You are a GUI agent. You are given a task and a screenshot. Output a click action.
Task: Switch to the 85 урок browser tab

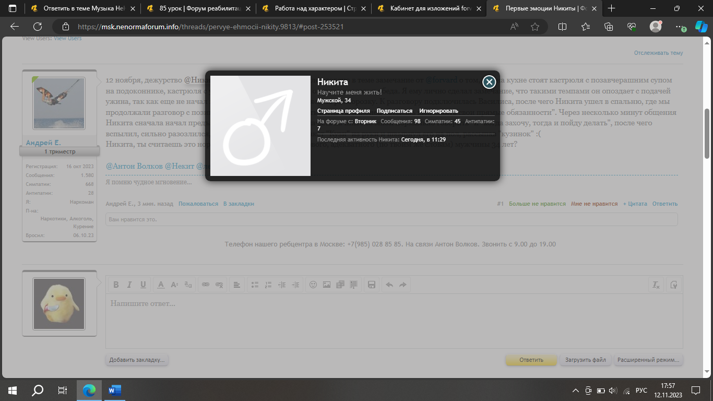pyautogui.click(x=198, y=8)
